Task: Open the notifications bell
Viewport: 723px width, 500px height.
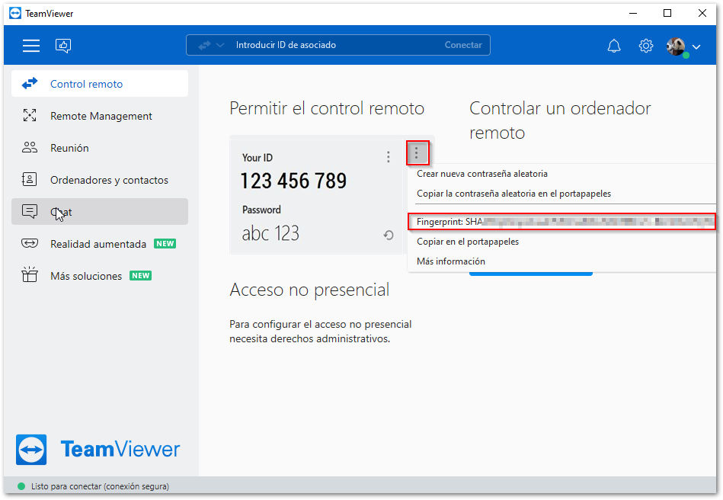Action: [614, 46]
